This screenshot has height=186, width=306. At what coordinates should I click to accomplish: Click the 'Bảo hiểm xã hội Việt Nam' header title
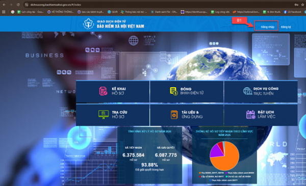[120, 26]
